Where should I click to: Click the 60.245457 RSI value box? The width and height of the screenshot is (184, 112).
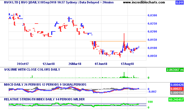click(x=176, y=100)
